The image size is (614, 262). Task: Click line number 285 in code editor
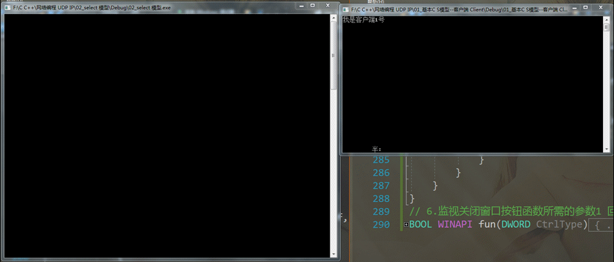pyautogui.click(x=381, y=160)
